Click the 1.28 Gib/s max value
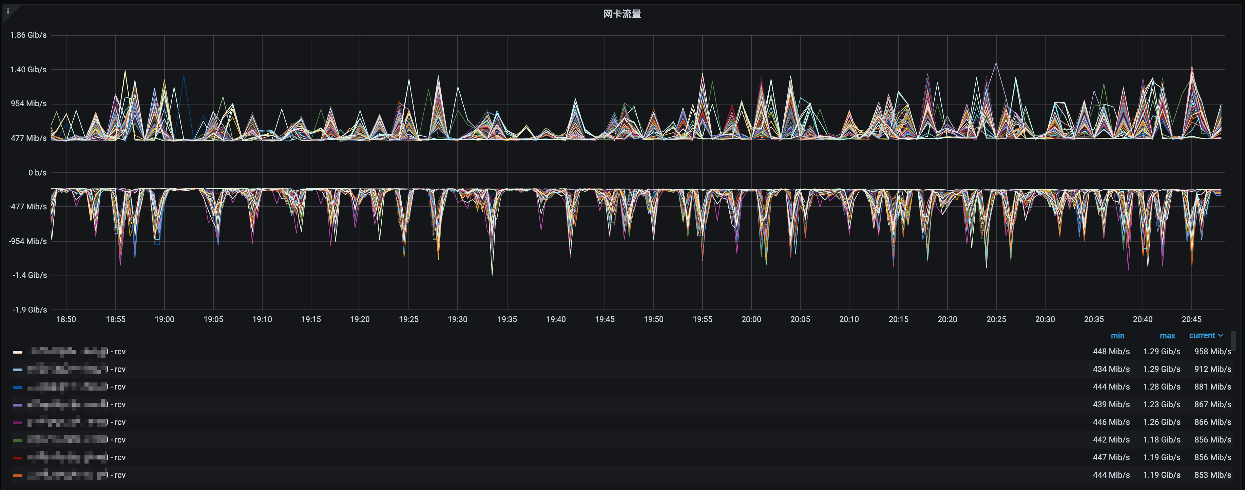The width and height of the screenshot is (1245, 490). (1162, 387)
